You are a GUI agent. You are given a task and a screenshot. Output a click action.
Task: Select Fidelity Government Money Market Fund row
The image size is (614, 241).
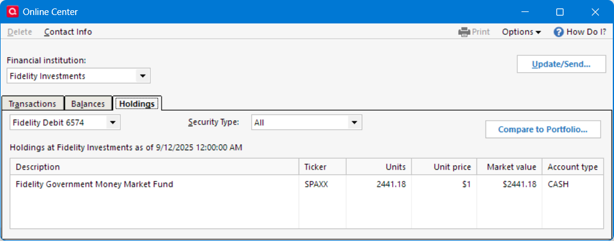[306, 184]
